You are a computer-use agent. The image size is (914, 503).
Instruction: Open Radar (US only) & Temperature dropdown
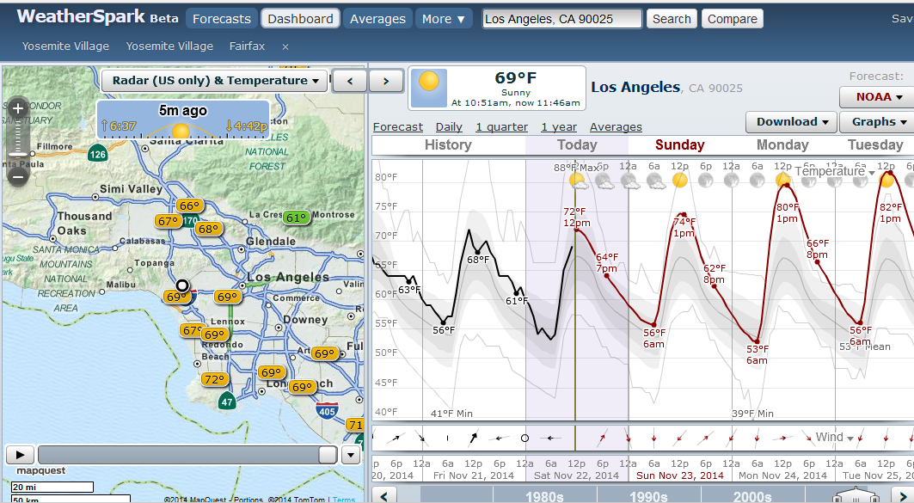pos(215,81)
